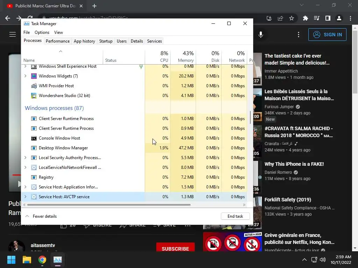Expand LocalServiceNoNetworkFirewall row
This screenshot has height=268, width=358.
pyautogui.click(x=25, y=167)
